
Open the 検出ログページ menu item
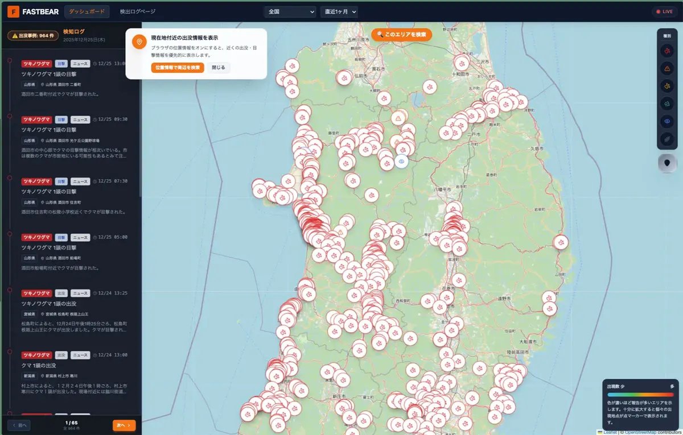pos(138,11)
